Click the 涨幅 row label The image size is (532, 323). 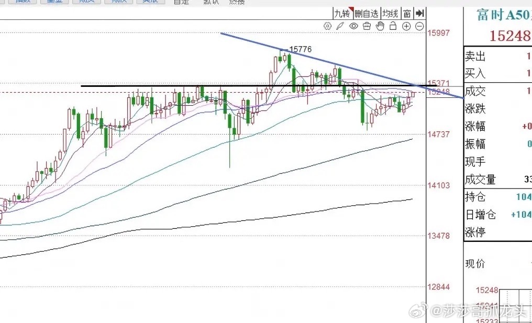(x=475, y=127)
